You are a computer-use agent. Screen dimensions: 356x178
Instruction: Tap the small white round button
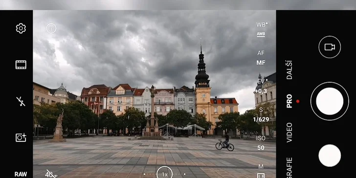330,156
